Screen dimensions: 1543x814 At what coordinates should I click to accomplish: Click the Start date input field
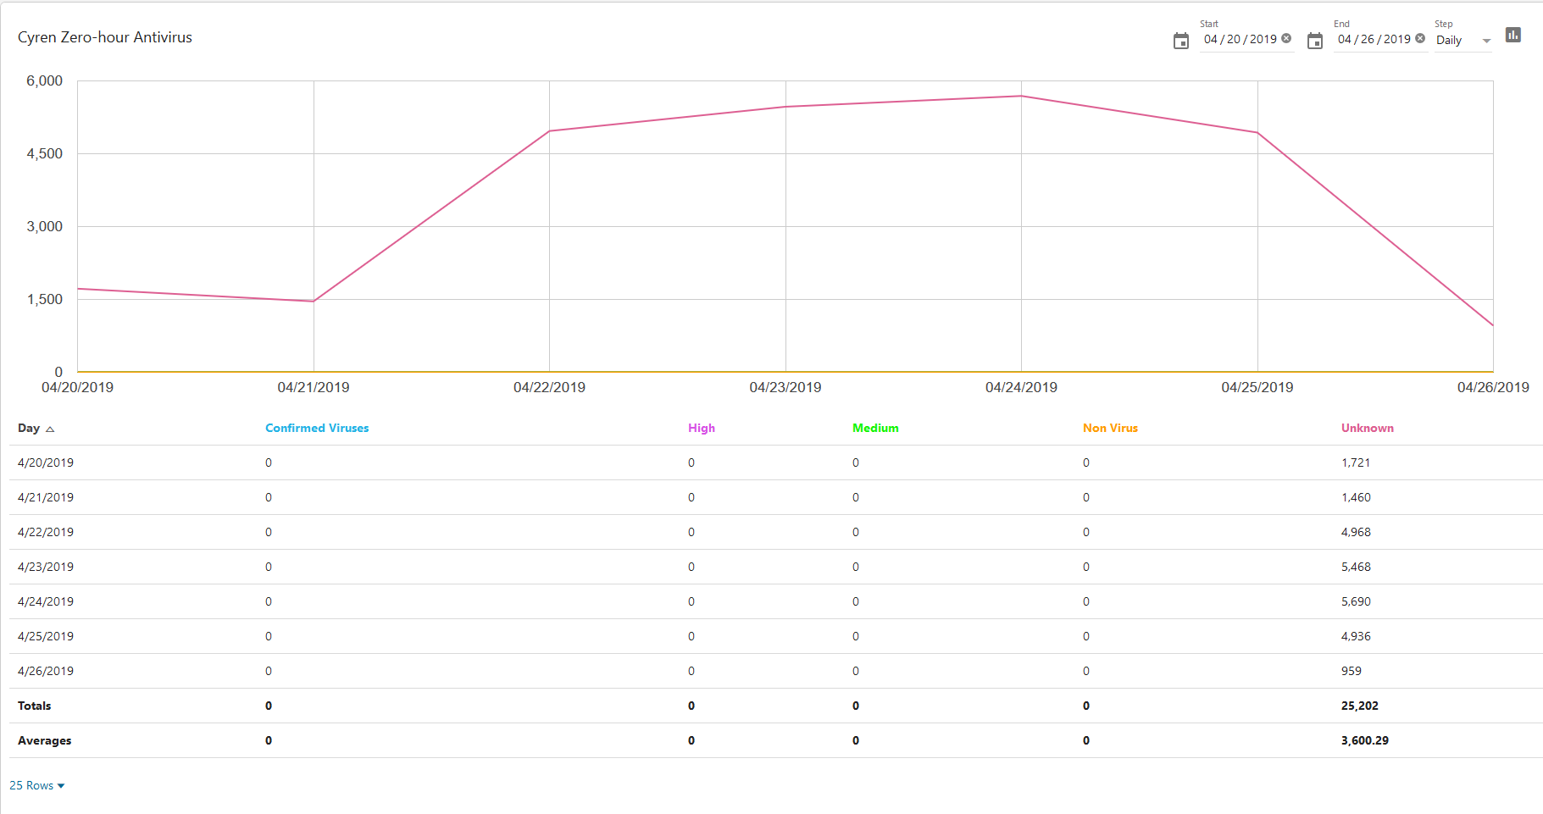tap(1239, 40)
